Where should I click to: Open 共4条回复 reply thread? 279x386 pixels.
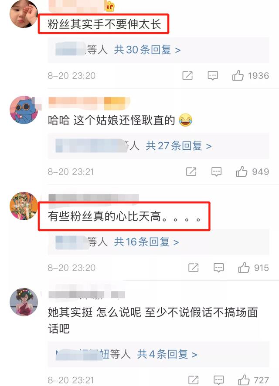coord(167,355)
